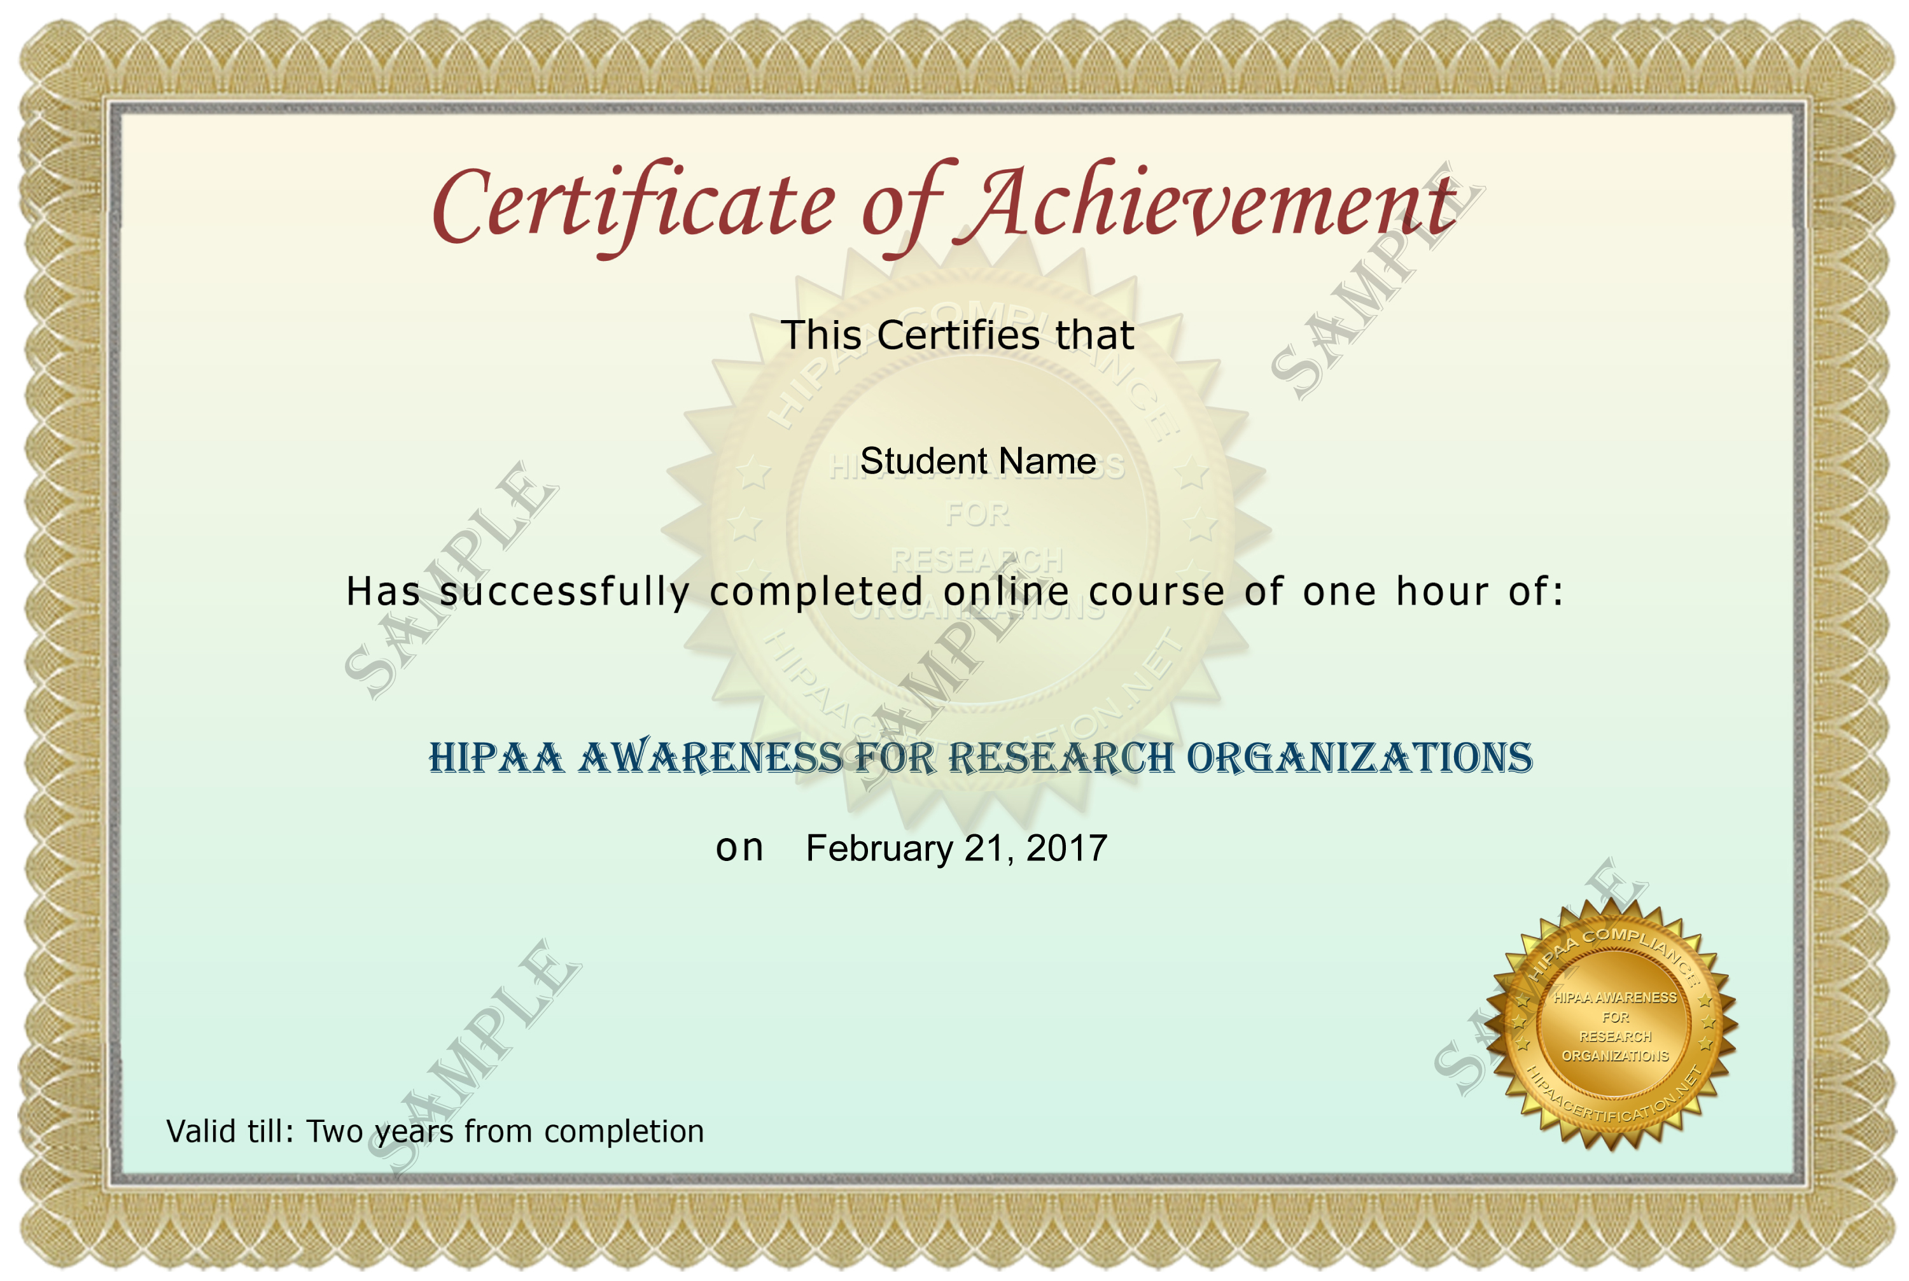Click 'HIPAA AWARENESS' text inside gold seal
Viewport: 1909px width, 1281px height.
1614,998
